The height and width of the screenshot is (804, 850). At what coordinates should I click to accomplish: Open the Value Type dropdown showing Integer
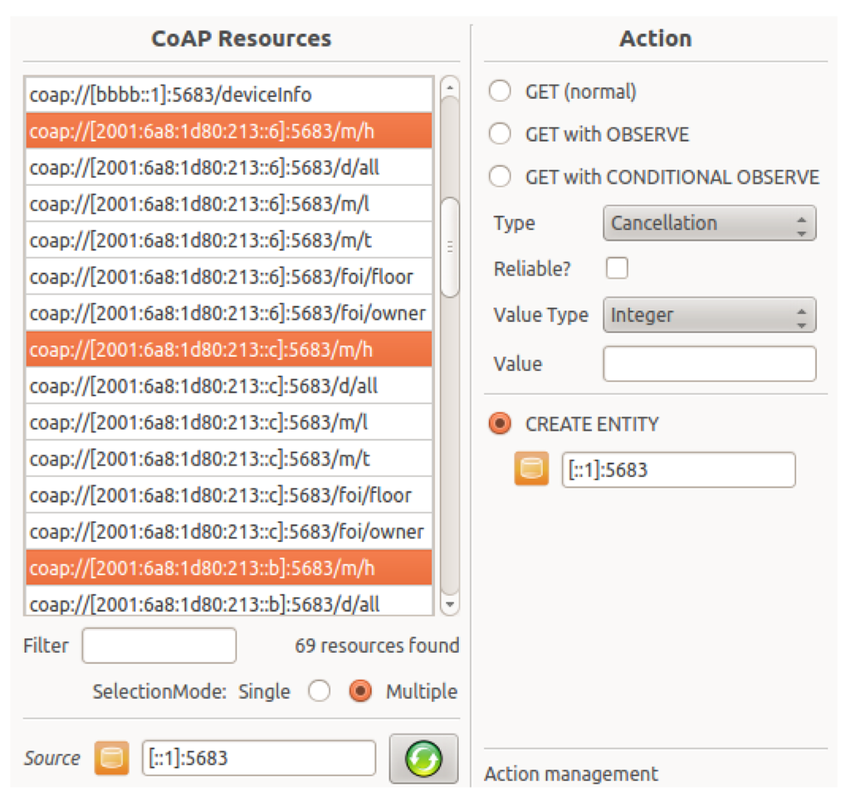pos(709,315)
